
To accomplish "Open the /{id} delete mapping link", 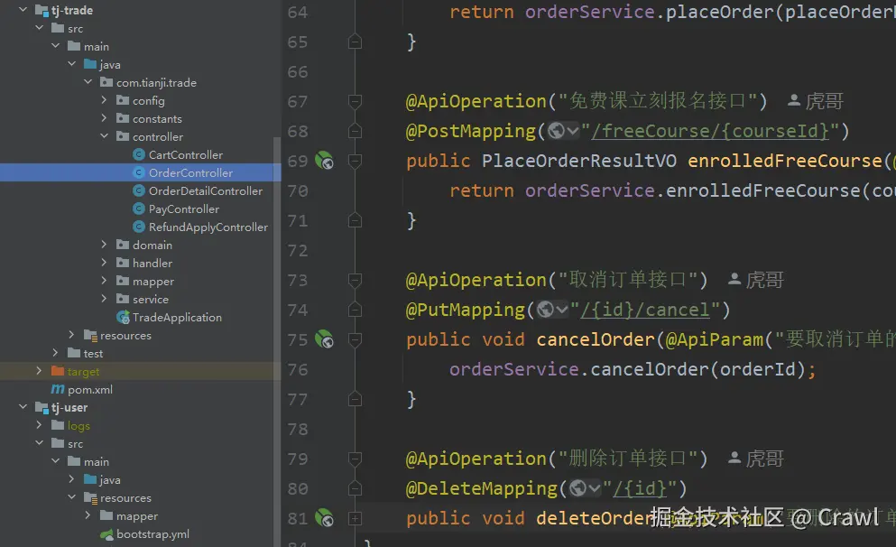I will point(640,489).
